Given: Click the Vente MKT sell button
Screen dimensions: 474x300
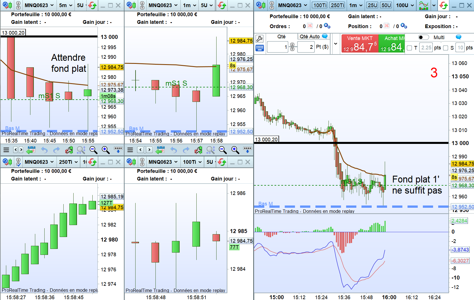Looking at the screenshot, I should (x=360, y=43).
